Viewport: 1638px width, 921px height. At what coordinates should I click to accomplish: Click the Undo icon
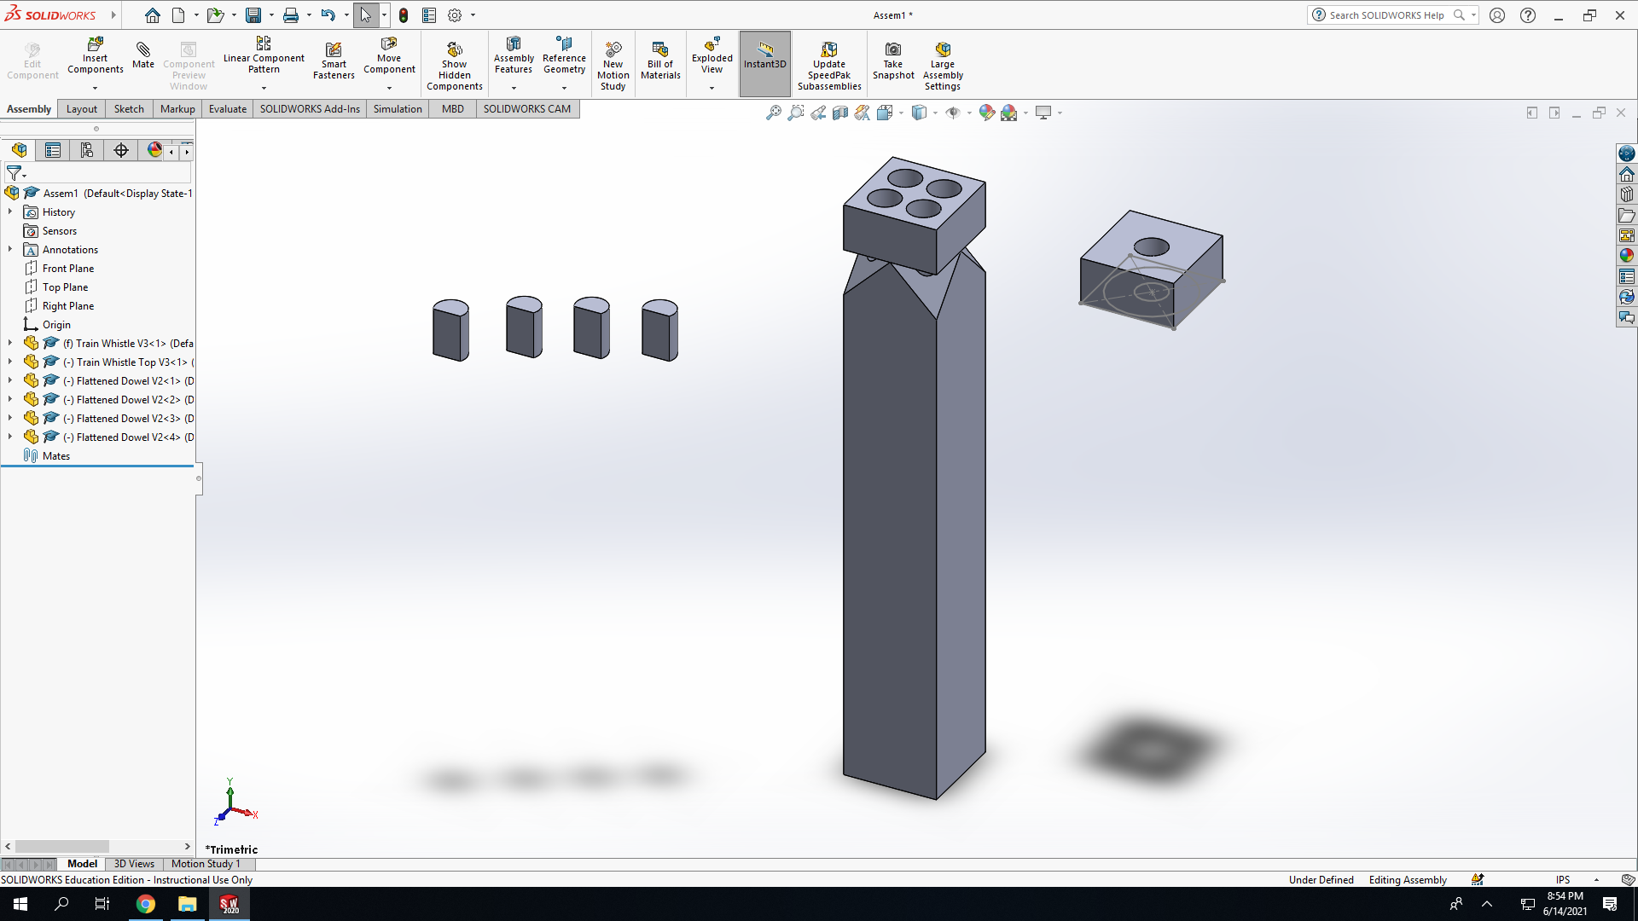pyautogui.click(x=328, y=15)
